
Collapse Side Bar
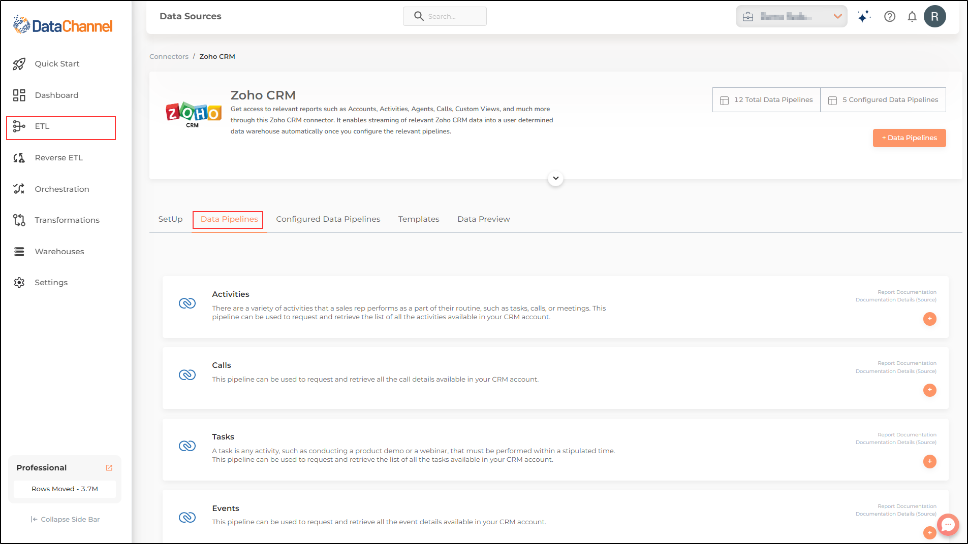[65, 520]
